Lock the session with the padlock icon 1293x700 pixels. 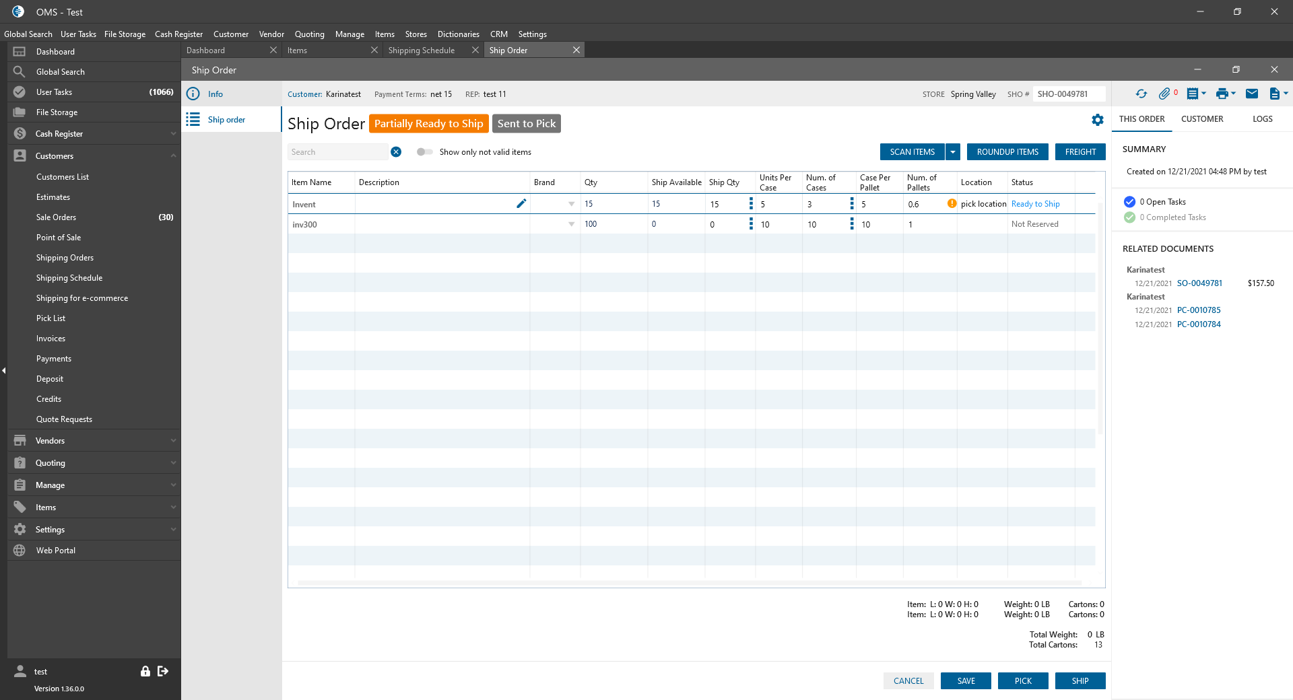tap(145, 671)
